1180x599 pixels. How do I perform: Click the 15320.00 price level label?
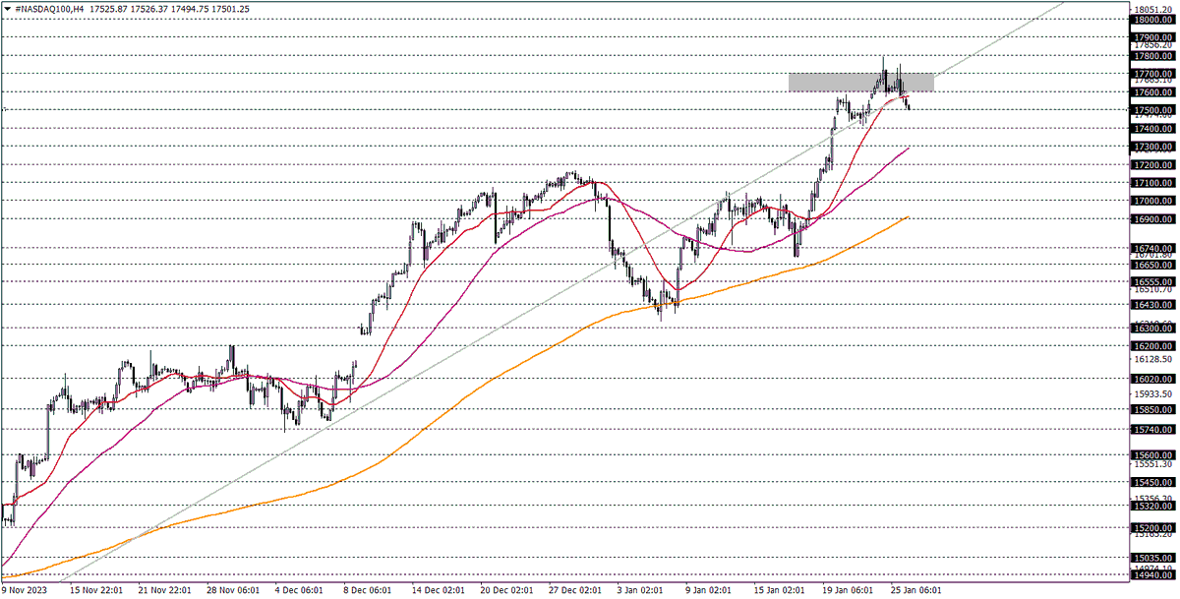point(1152,506)
